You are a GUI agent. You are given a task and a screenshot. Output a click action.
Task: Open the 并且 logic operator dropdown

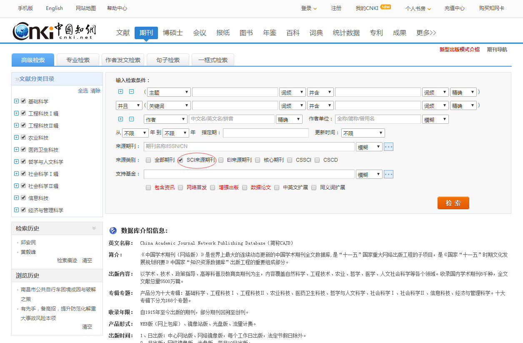point(129,106)
